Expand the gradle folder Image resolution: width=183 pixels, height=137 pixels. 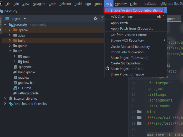click(x=10, y=46)
